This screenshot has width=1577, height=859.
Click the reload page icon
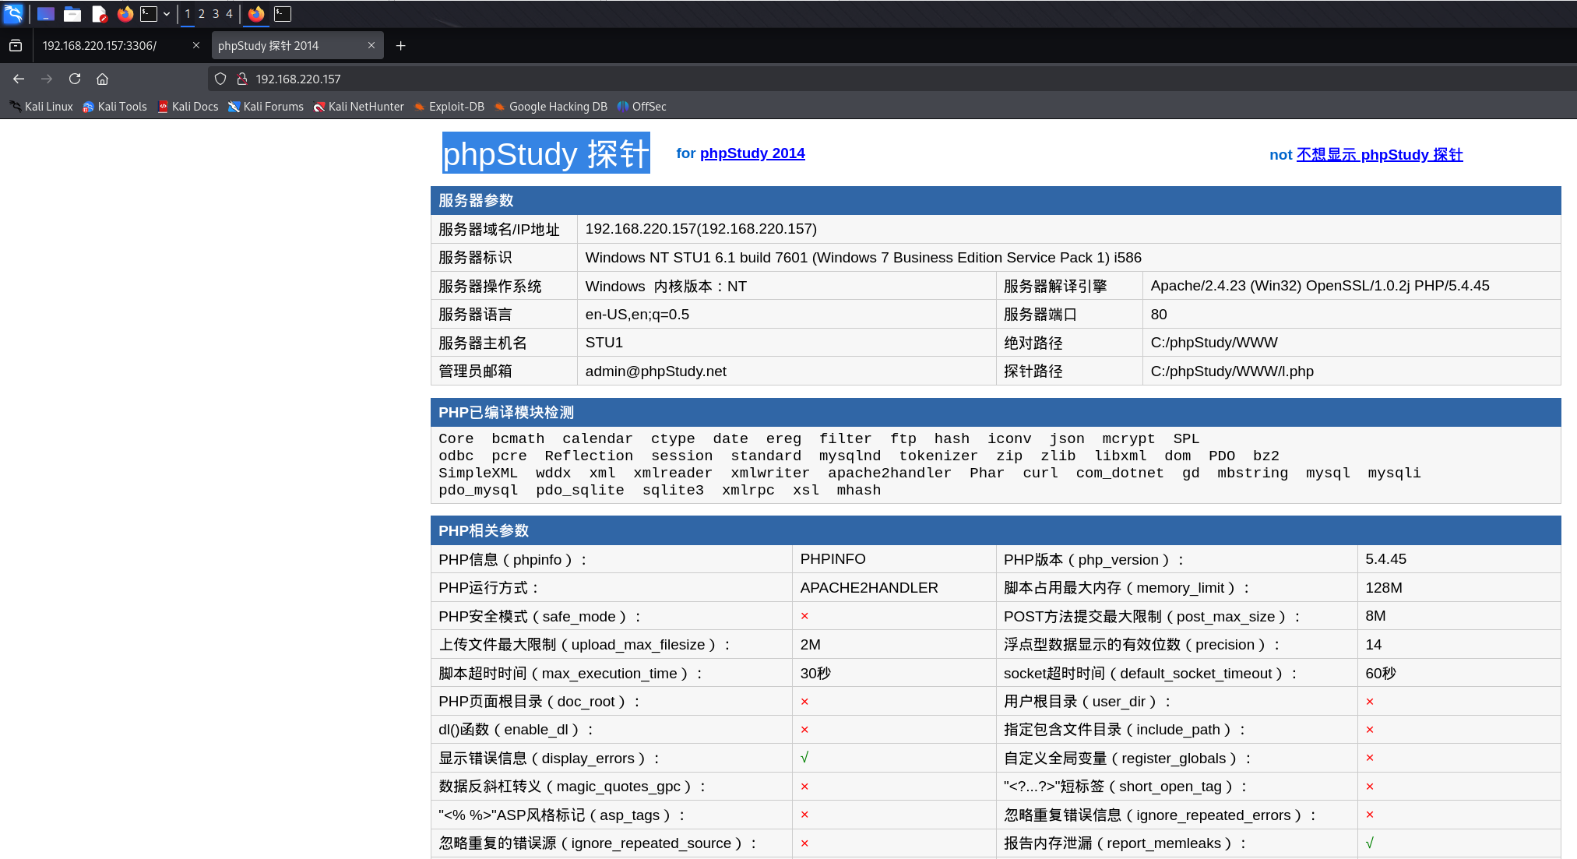click(75, 79)
